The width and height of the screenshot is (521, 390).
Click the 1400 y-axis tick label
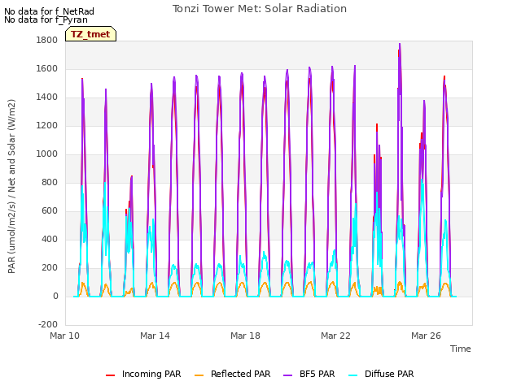click(x=47, y=97)
